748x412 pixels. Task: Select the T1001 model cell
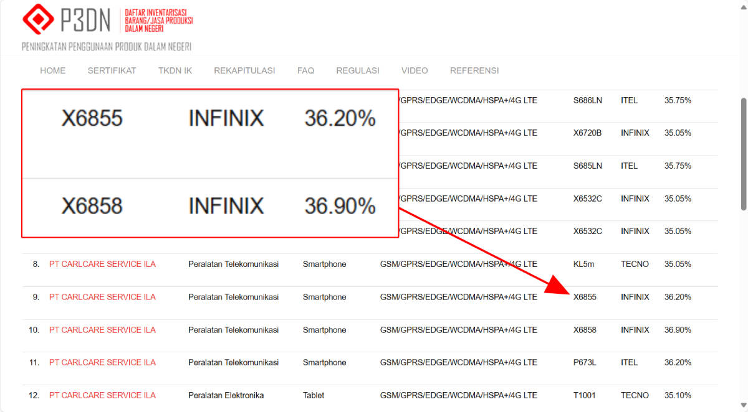click(585, 395)
